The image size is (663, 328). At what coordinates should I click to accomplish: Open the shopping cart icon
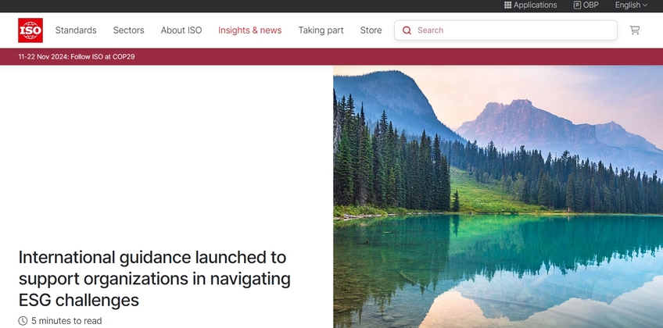(634, 30)
